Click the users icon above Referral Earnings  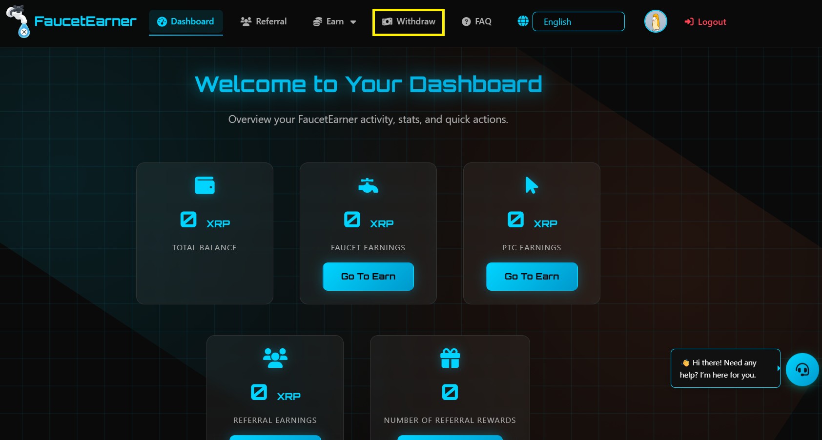pyautogui.click(x=275, y=358)
